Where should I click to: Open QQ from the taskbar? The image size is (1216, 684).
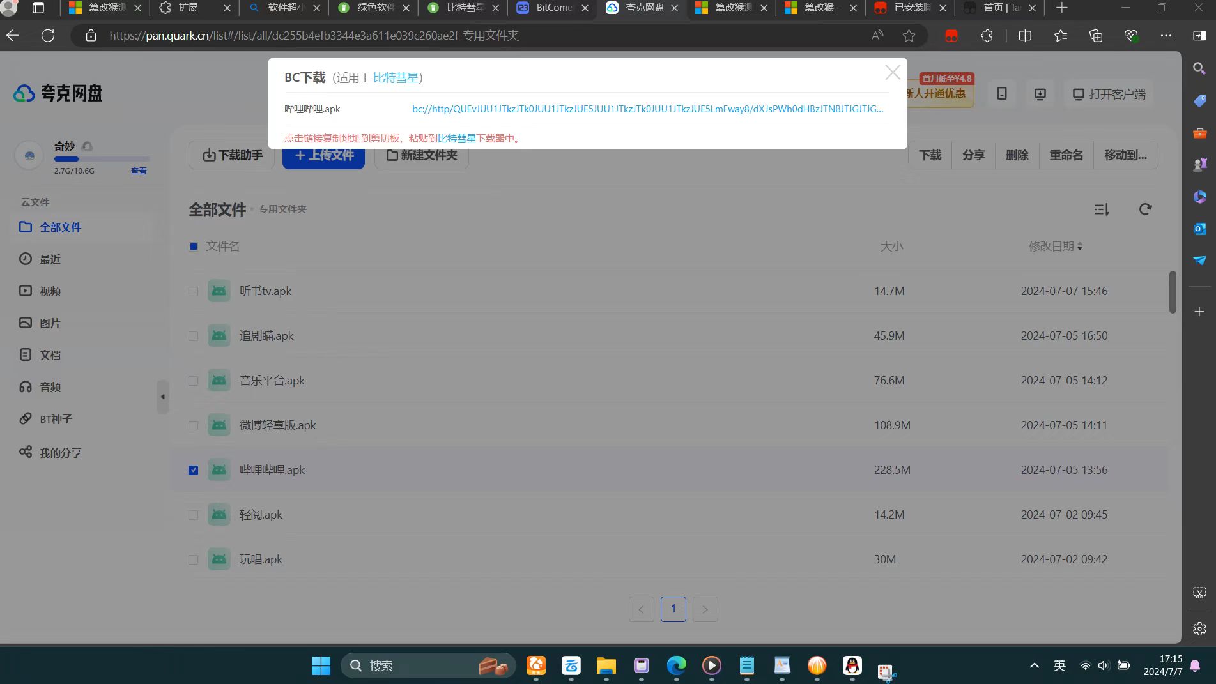(852, 665)
